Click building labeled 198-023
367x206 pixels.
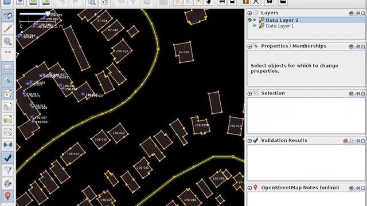[122, 51]
